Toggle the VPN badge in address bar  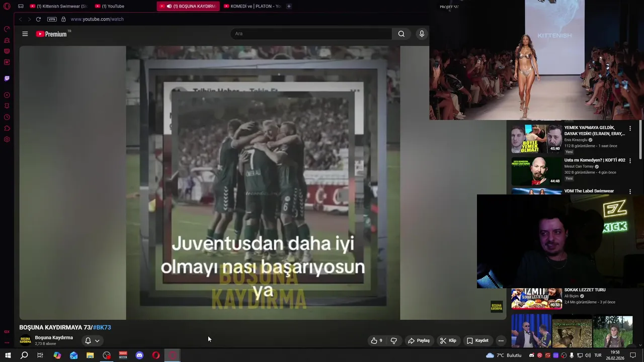pos(52,19)
